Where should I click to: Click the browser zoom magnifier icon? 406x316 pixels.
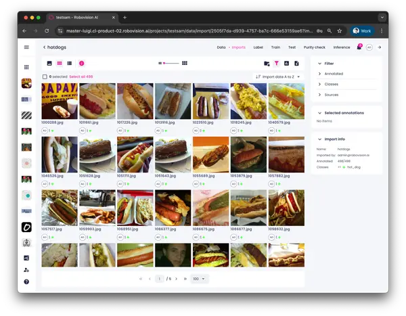(x=330, y=31)
